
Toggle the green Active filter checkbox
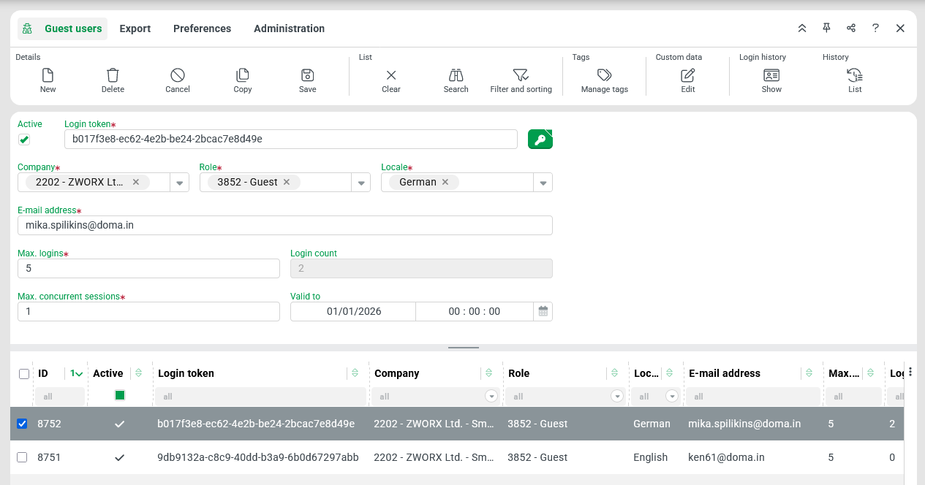(120, 395)
